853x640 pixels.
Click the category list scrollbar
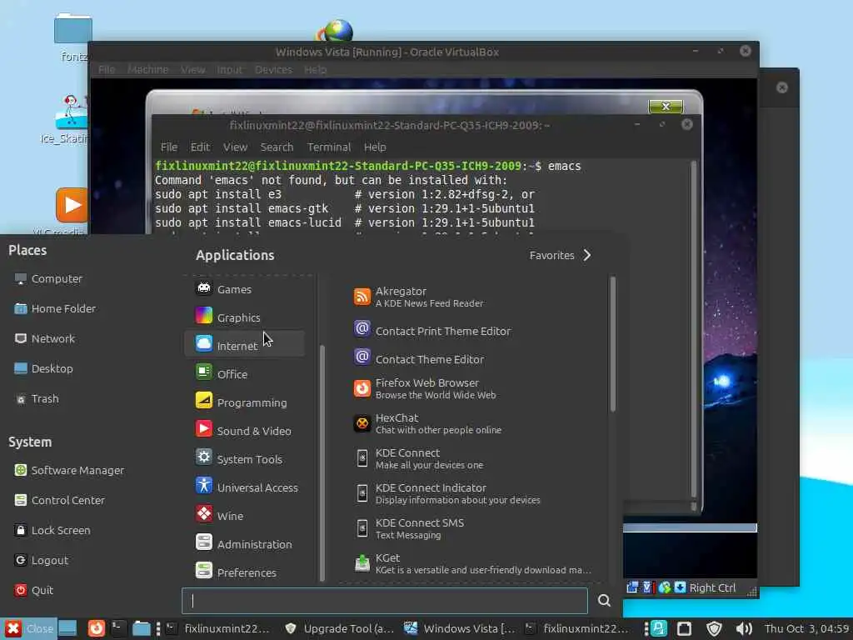322,462
